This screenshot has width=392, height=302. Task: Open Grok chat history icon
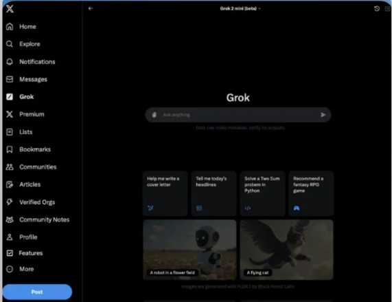(377, 9)
